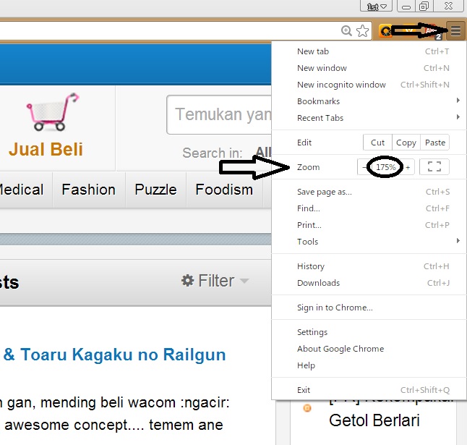Click the red ABP extension icon
This screenshot has width=467, height=445.
(432, 31)
